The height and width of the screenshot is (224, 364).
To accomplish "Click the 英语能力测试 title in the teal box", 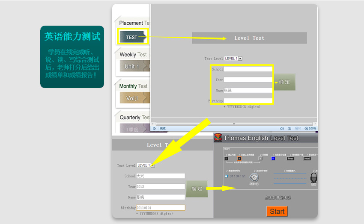I will click(72, 36).
